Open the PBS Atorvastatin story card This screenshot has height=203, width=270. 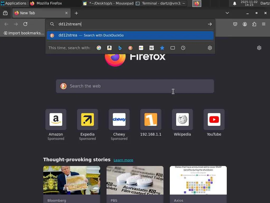[135, 184]
